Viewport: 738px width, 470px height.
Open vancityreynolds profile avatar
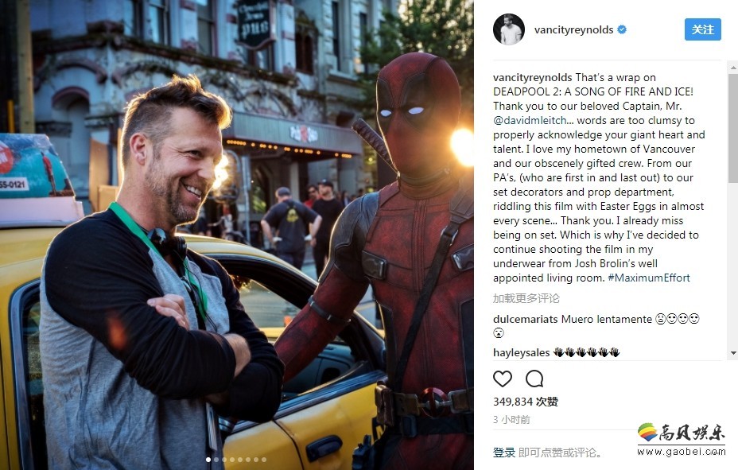point(509,29)
